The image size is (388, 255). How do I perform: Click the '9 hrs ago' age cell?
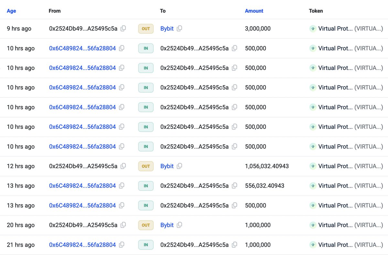click(19, 28)
